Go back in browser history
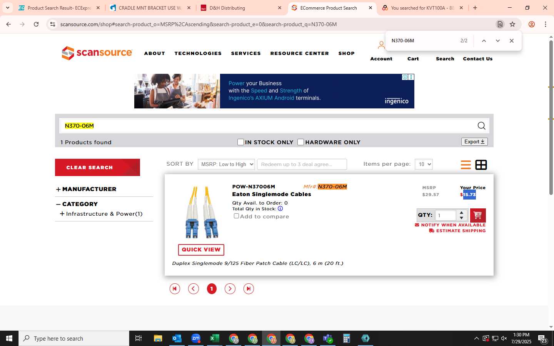Image resolution: width=554 pixels, height=346 pixels. click(x=8, y=24)
